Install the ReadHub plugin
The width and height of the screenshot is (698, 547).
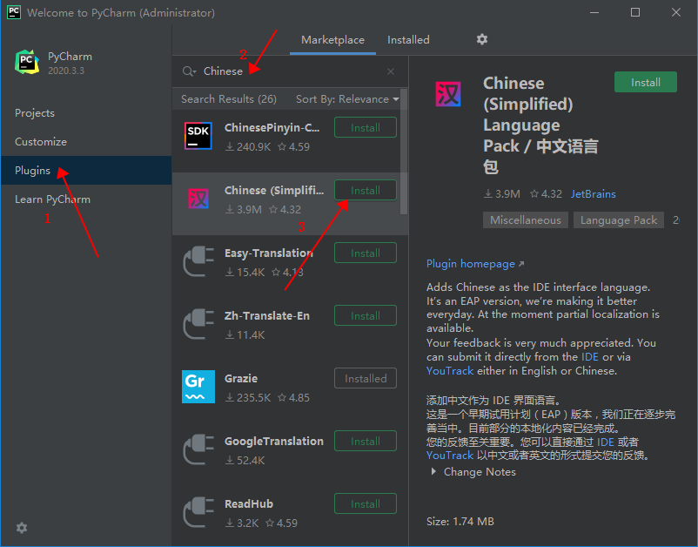(366, 504)
